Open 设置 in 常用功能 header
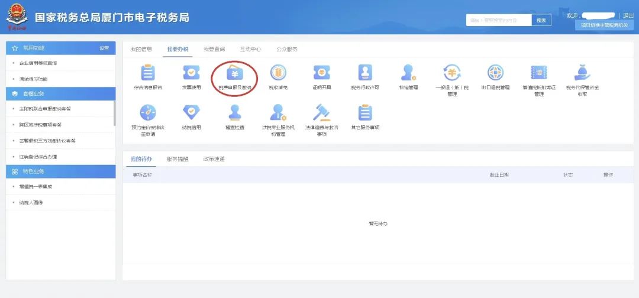 pyautogui.click(x=104, y=48)
